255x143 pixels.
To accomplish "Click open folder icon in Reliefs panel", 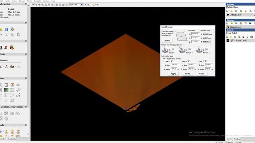I will 231,37.
